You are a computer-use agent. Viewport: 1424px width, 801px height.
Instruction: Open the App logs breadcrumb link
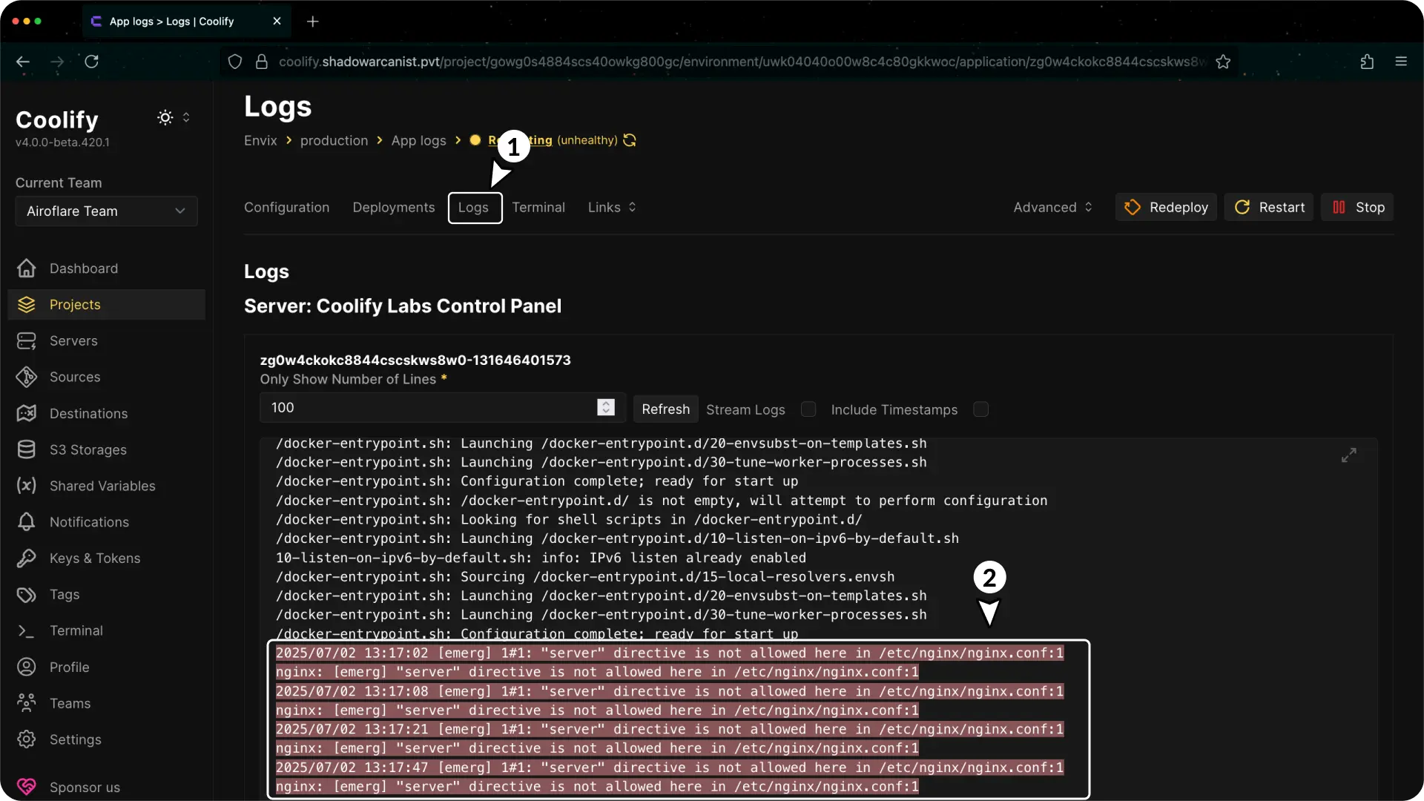(x=419, y=141)
